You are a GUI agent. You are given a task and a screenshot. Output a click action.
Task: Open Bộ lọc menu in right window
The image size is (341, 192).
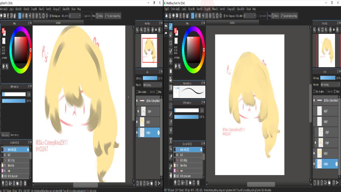[191, 9]
